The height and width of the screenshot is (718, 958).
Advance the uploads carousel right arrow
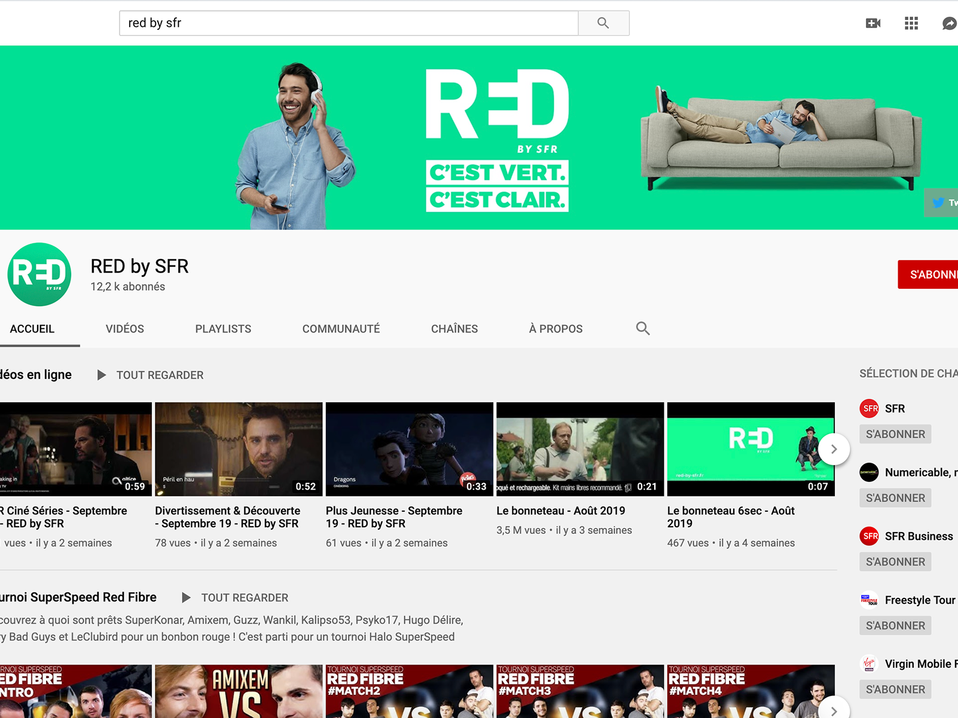coord(834,449)
